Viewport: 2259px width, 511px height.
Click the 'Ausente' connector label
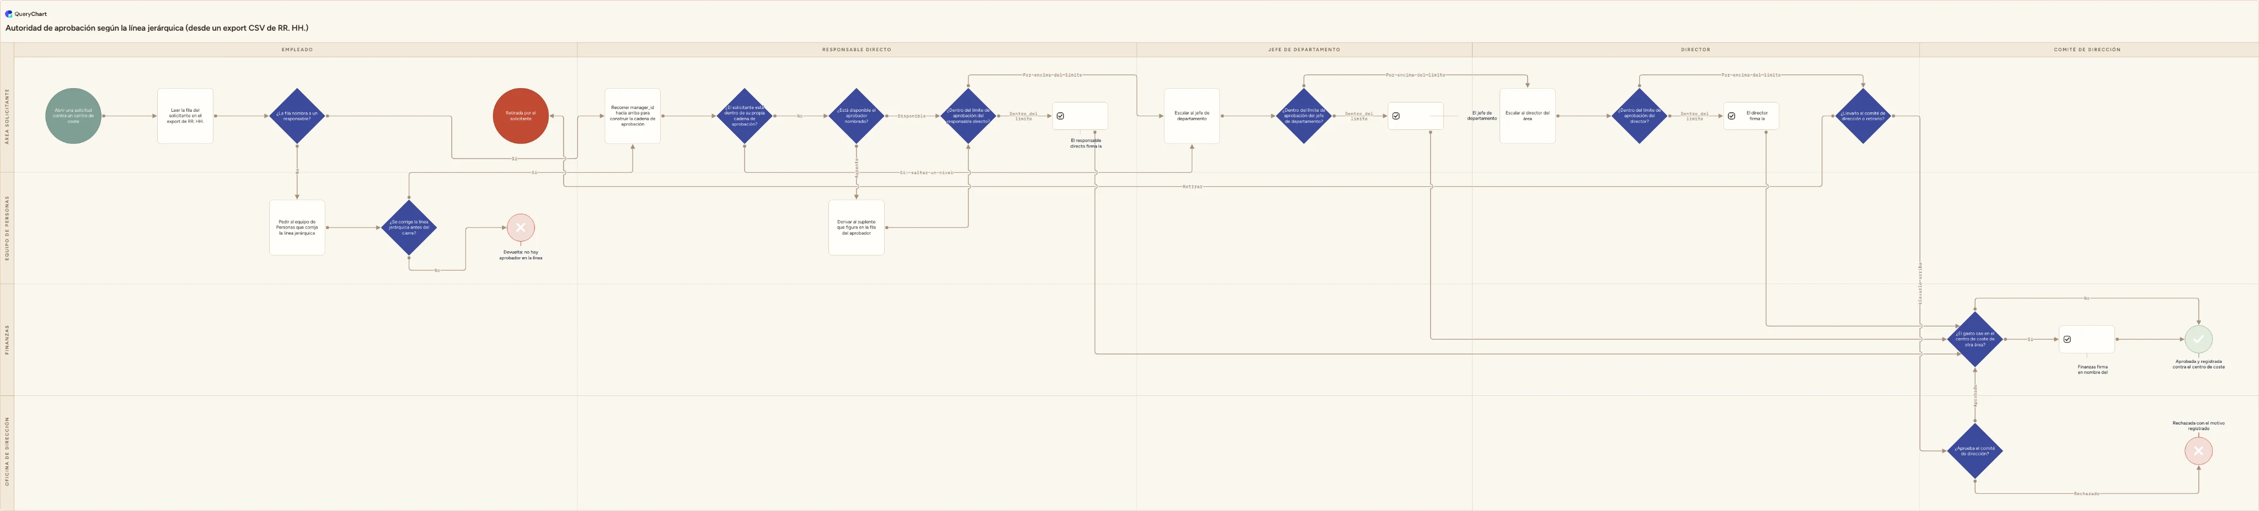[857, 168]
